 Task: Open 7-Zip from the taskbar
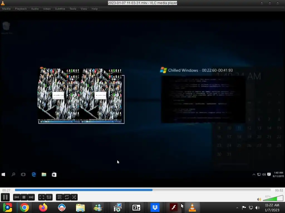point(136,207)
